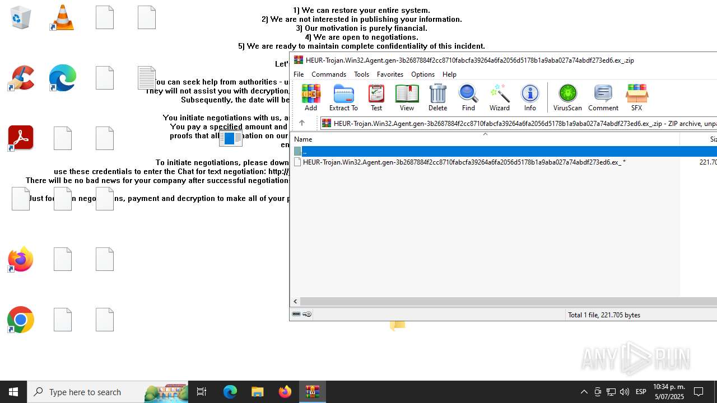
Task: Open the Recycle Bin desktop icon
Action: [21, 17]
